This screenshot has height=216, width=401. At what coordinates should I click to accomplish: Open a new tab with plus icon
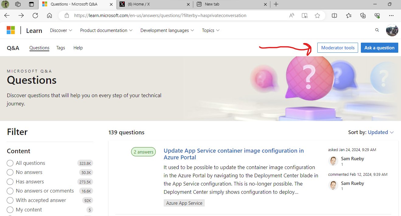(276, 4)
